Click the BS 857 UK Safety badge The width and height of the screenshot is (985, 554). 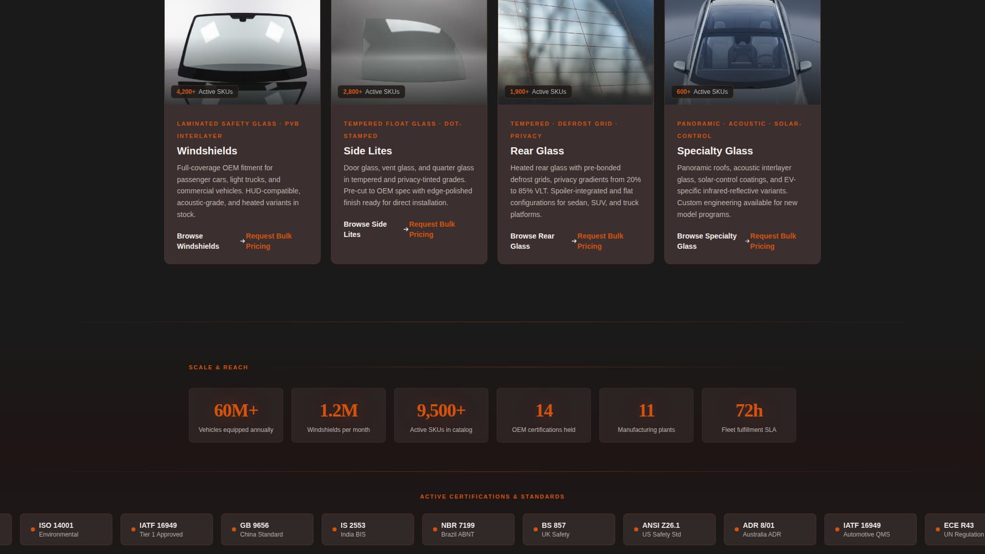pos(568,529)
